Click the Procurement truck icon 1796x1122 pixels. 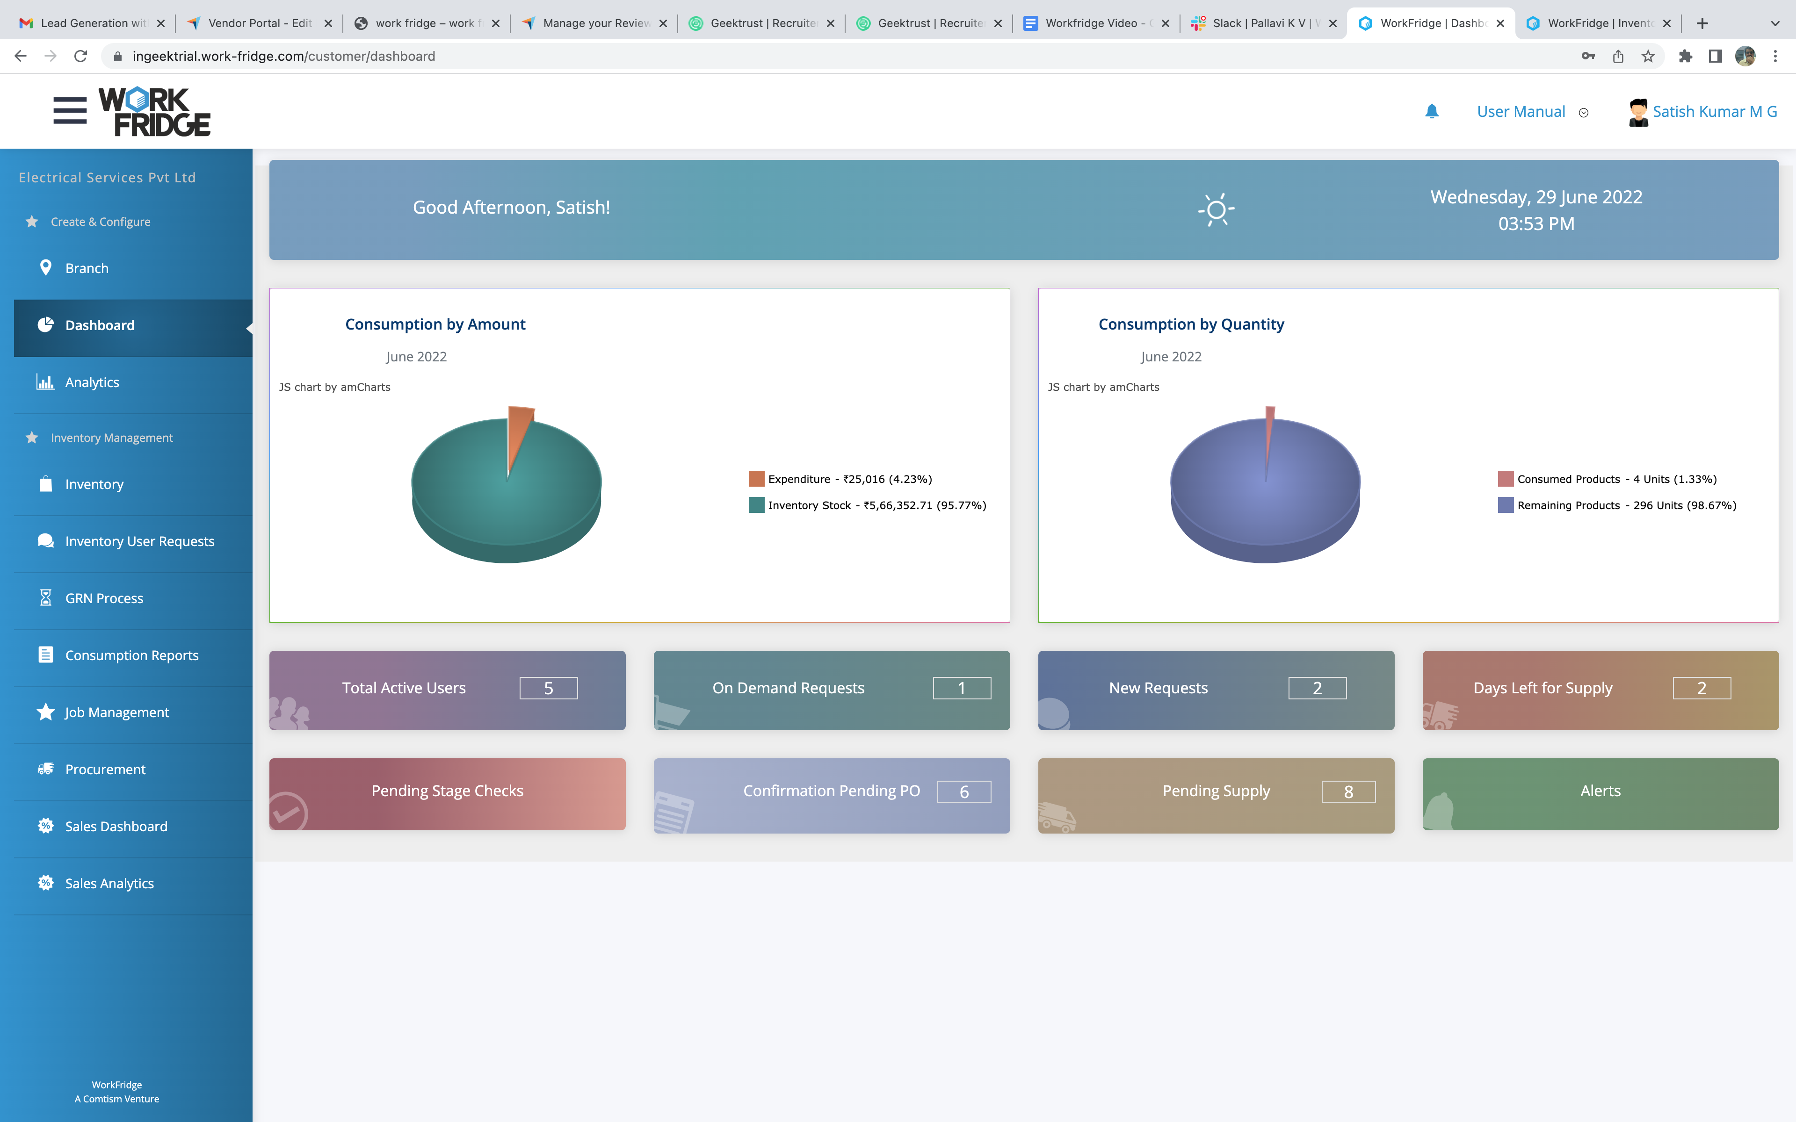click(45, 769)
